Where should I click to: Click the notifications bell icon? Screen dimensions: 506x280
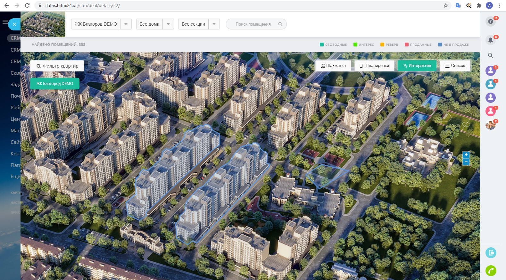click(x=490, y=40)
